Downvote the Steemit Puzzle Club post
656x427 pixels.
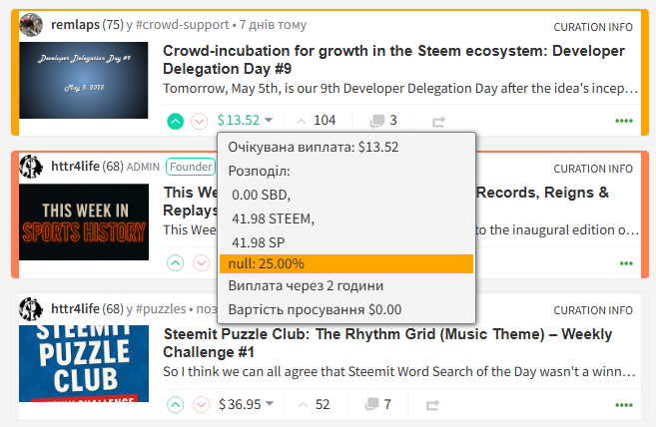(202, 405)
